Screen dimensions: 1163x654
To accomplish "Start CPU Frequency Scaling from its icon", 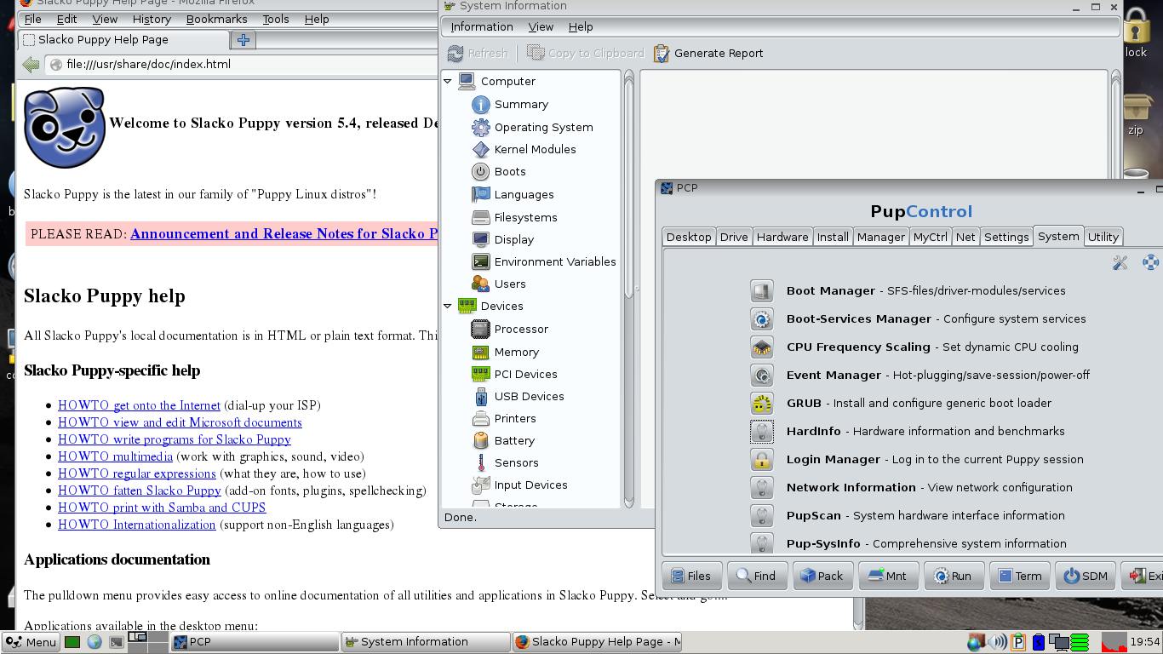I will coord(762,347).
